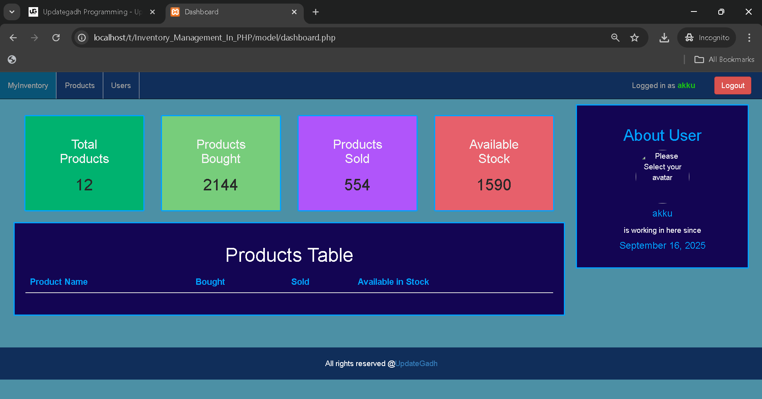The image size is (762, 399).
Task: Click the browser back arrow
Action: 13,38
